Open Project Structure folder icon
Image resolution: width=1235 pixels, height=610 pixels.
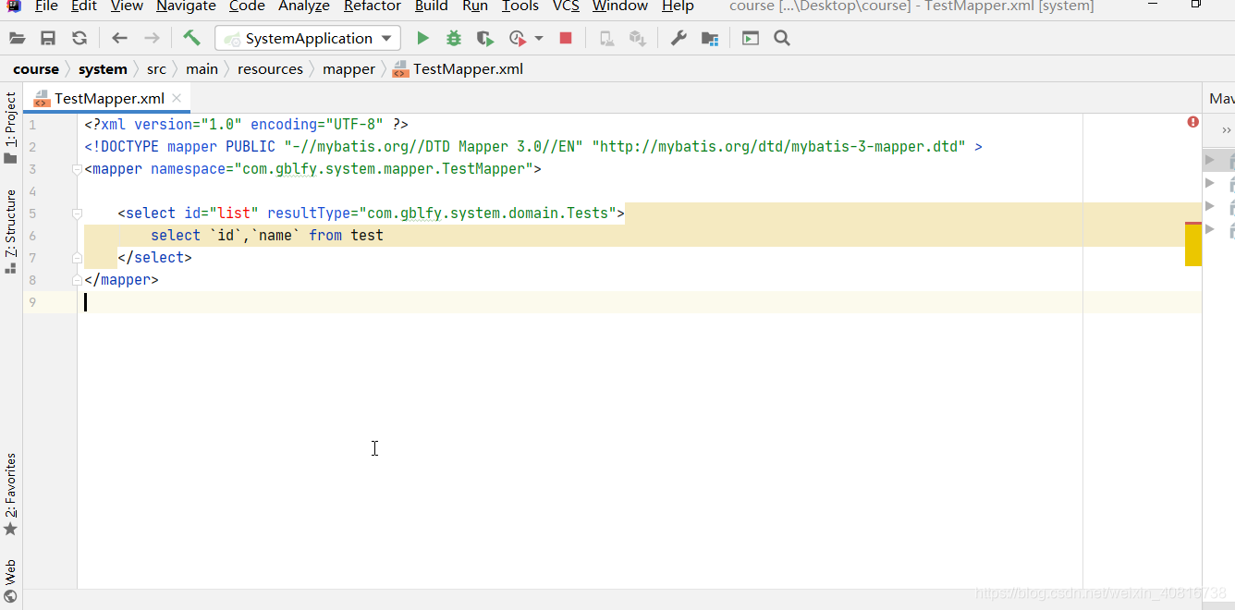710,39
